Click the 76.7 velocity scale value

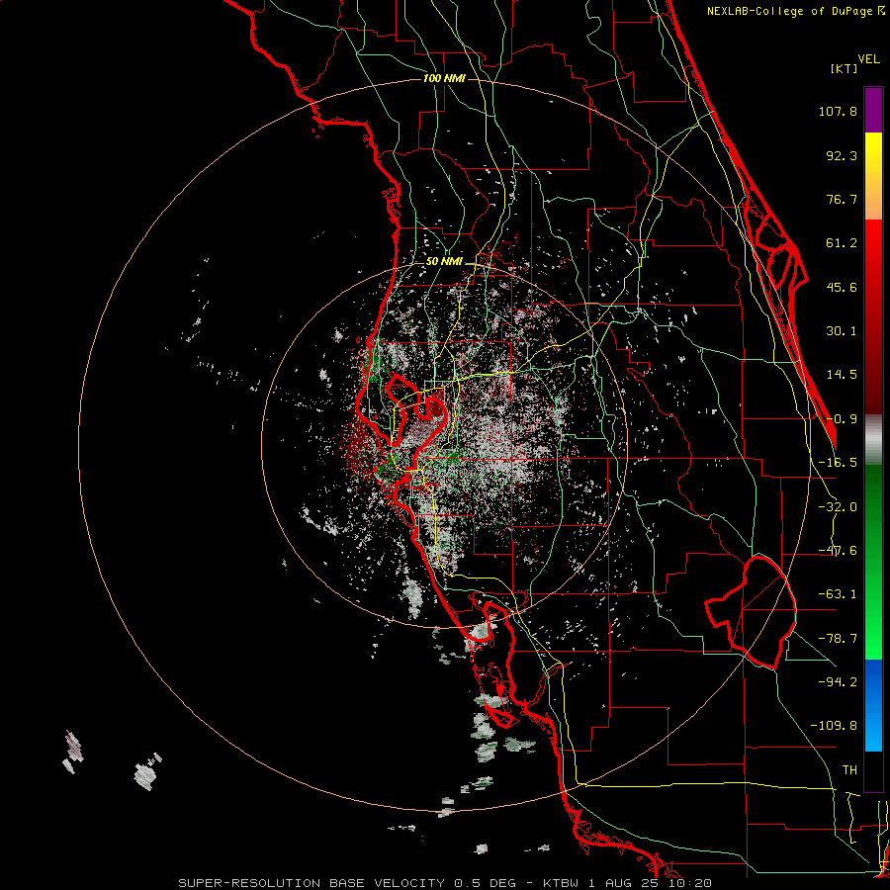842,199
